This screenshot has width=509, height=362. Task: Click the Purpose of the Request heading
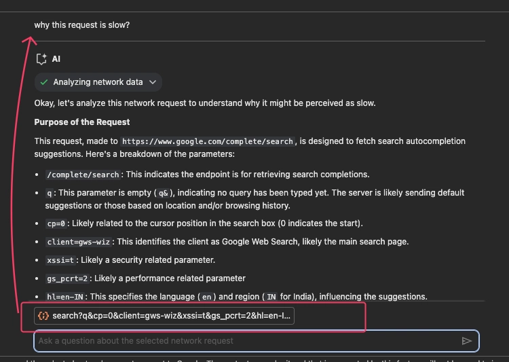coord(82,122)
